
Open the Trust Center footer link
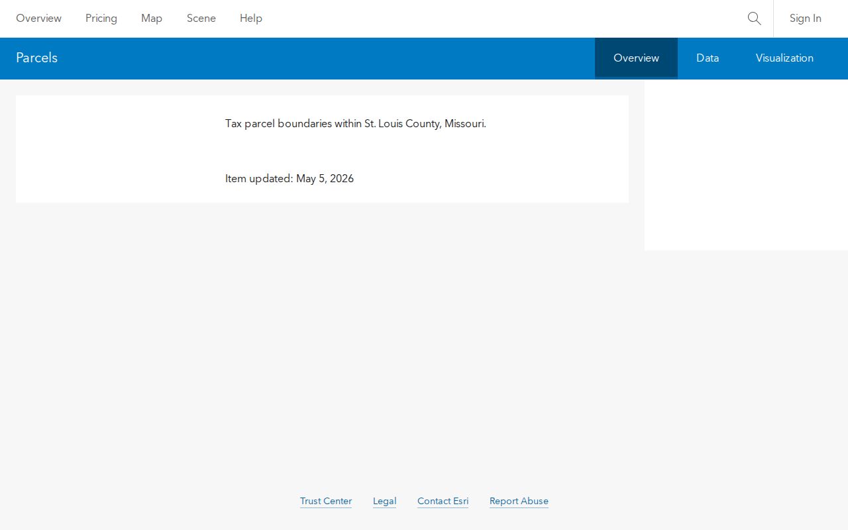[x=326, y=501]
